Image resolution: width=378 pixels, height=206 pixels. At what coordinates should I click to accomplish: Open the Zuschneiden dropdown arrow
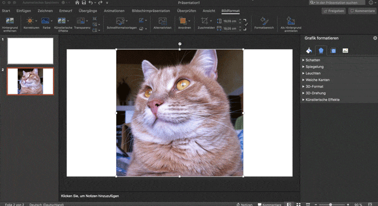211,21
